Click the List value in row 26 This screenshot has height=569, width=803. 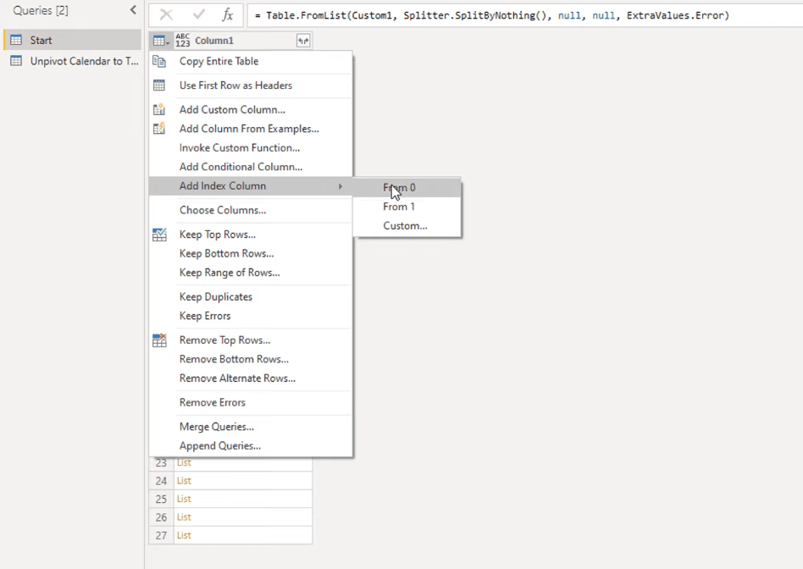point(184,517)
